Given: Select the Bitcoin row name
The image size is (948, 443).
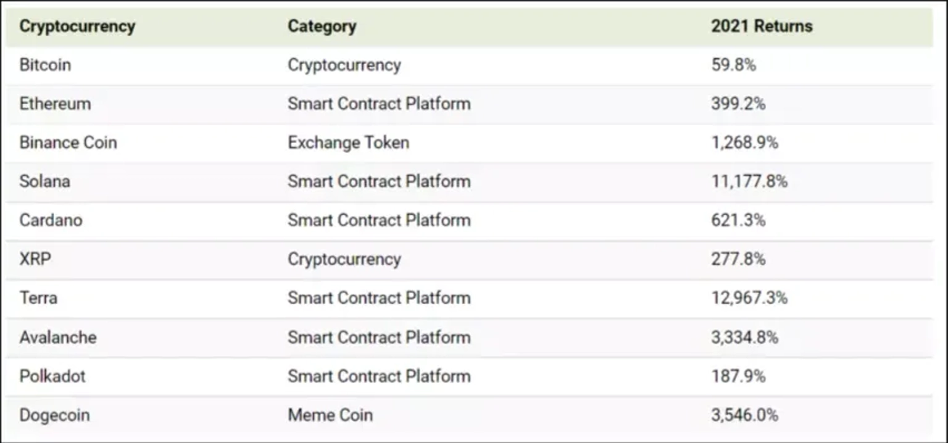Looking at the screenshot, I should tap(45, 65).
